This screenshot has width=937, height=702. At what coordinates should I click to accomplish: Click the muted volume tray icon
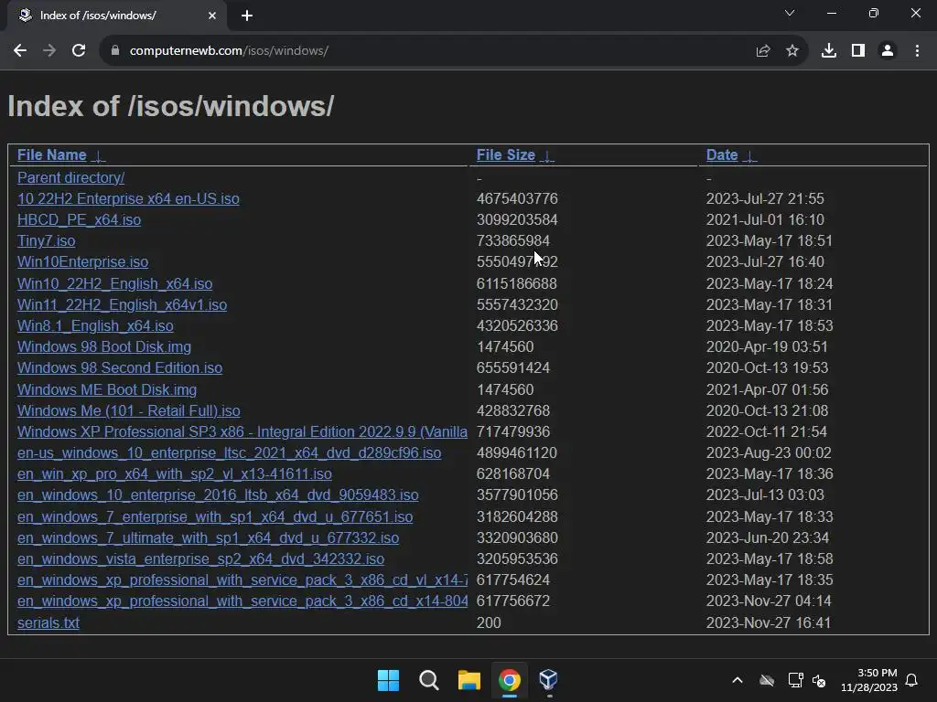coord(819,680)
